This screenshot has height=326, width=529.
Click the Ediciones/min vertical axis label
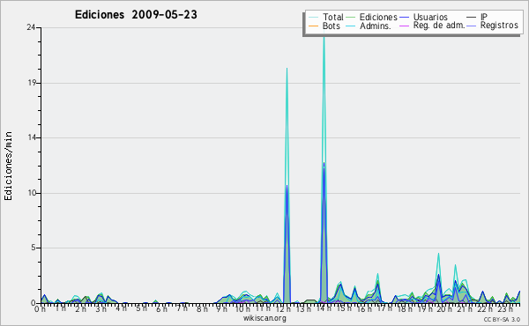point(8,166)
